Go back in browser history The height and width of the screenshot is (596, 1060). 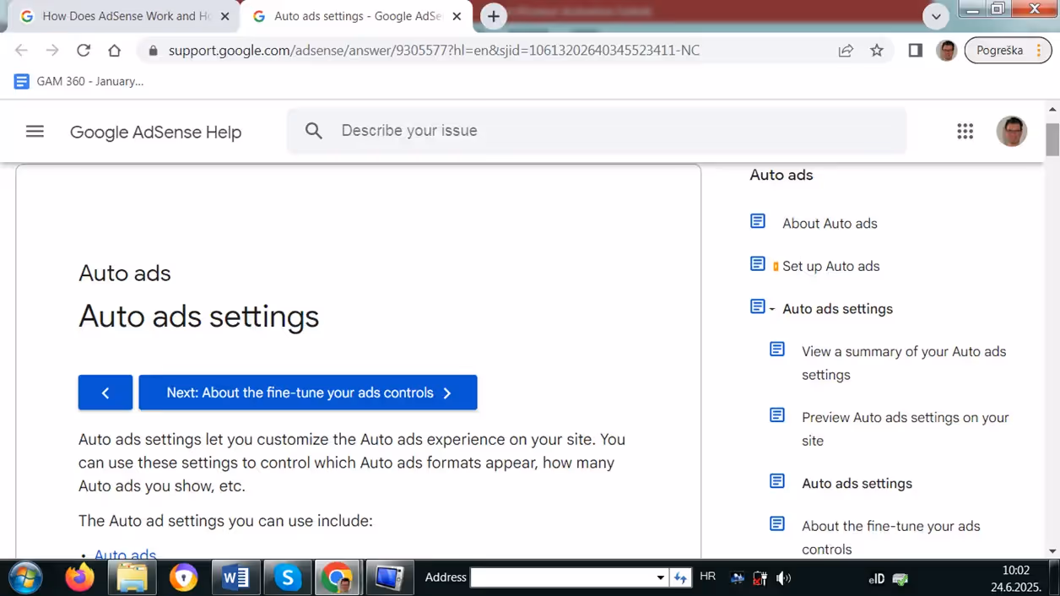pos(22,51)
